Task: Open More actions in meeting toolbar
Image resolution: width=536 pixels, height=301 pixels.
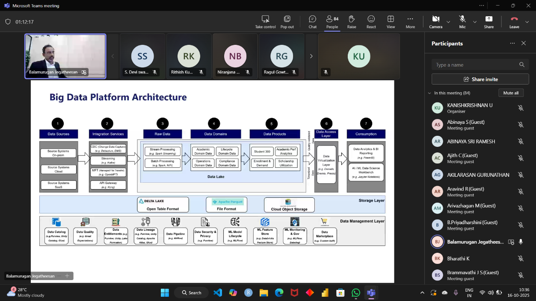Action: [x=410, y=22]
